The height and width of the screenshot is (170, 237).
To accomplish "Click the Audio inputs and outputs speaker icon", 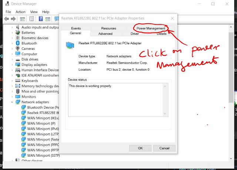I will point(18,27).
